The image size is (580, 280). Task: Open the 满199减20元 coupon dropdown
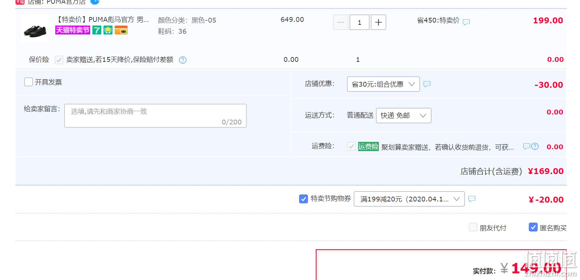(x=409, y=199)
